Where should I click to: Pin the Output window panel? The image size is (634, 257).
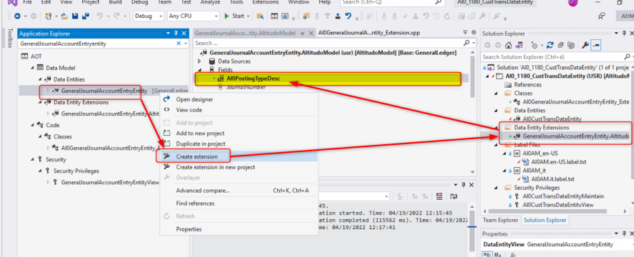(x=463, y=185)
